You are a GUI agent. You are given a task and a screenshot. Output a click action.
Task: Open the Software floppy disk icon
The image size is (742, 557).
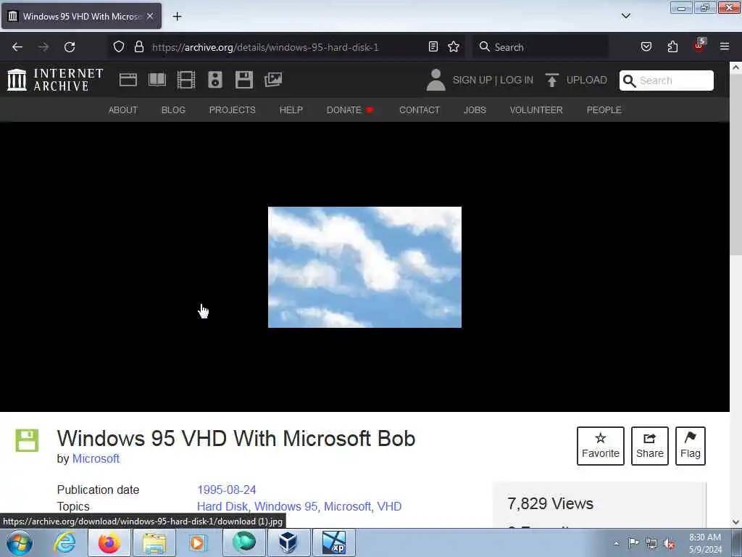click(244, 80)
